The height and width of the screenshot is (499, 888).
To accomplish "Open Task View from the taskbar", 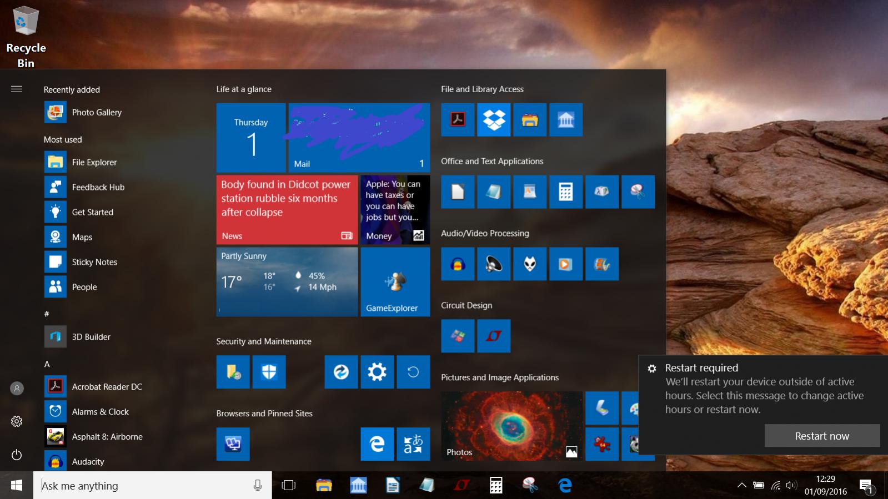I will (x=288, y=486).
